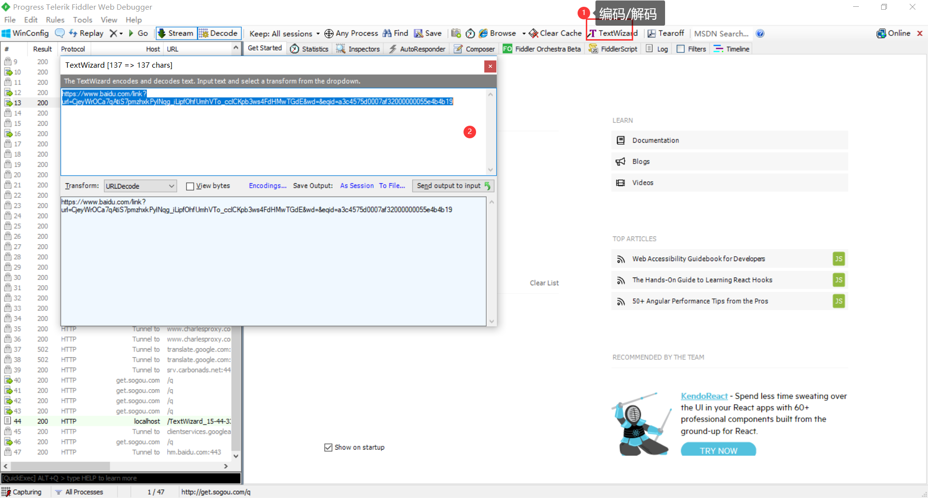
Task: Open the File menu
Action: click(x=10, y=20)
